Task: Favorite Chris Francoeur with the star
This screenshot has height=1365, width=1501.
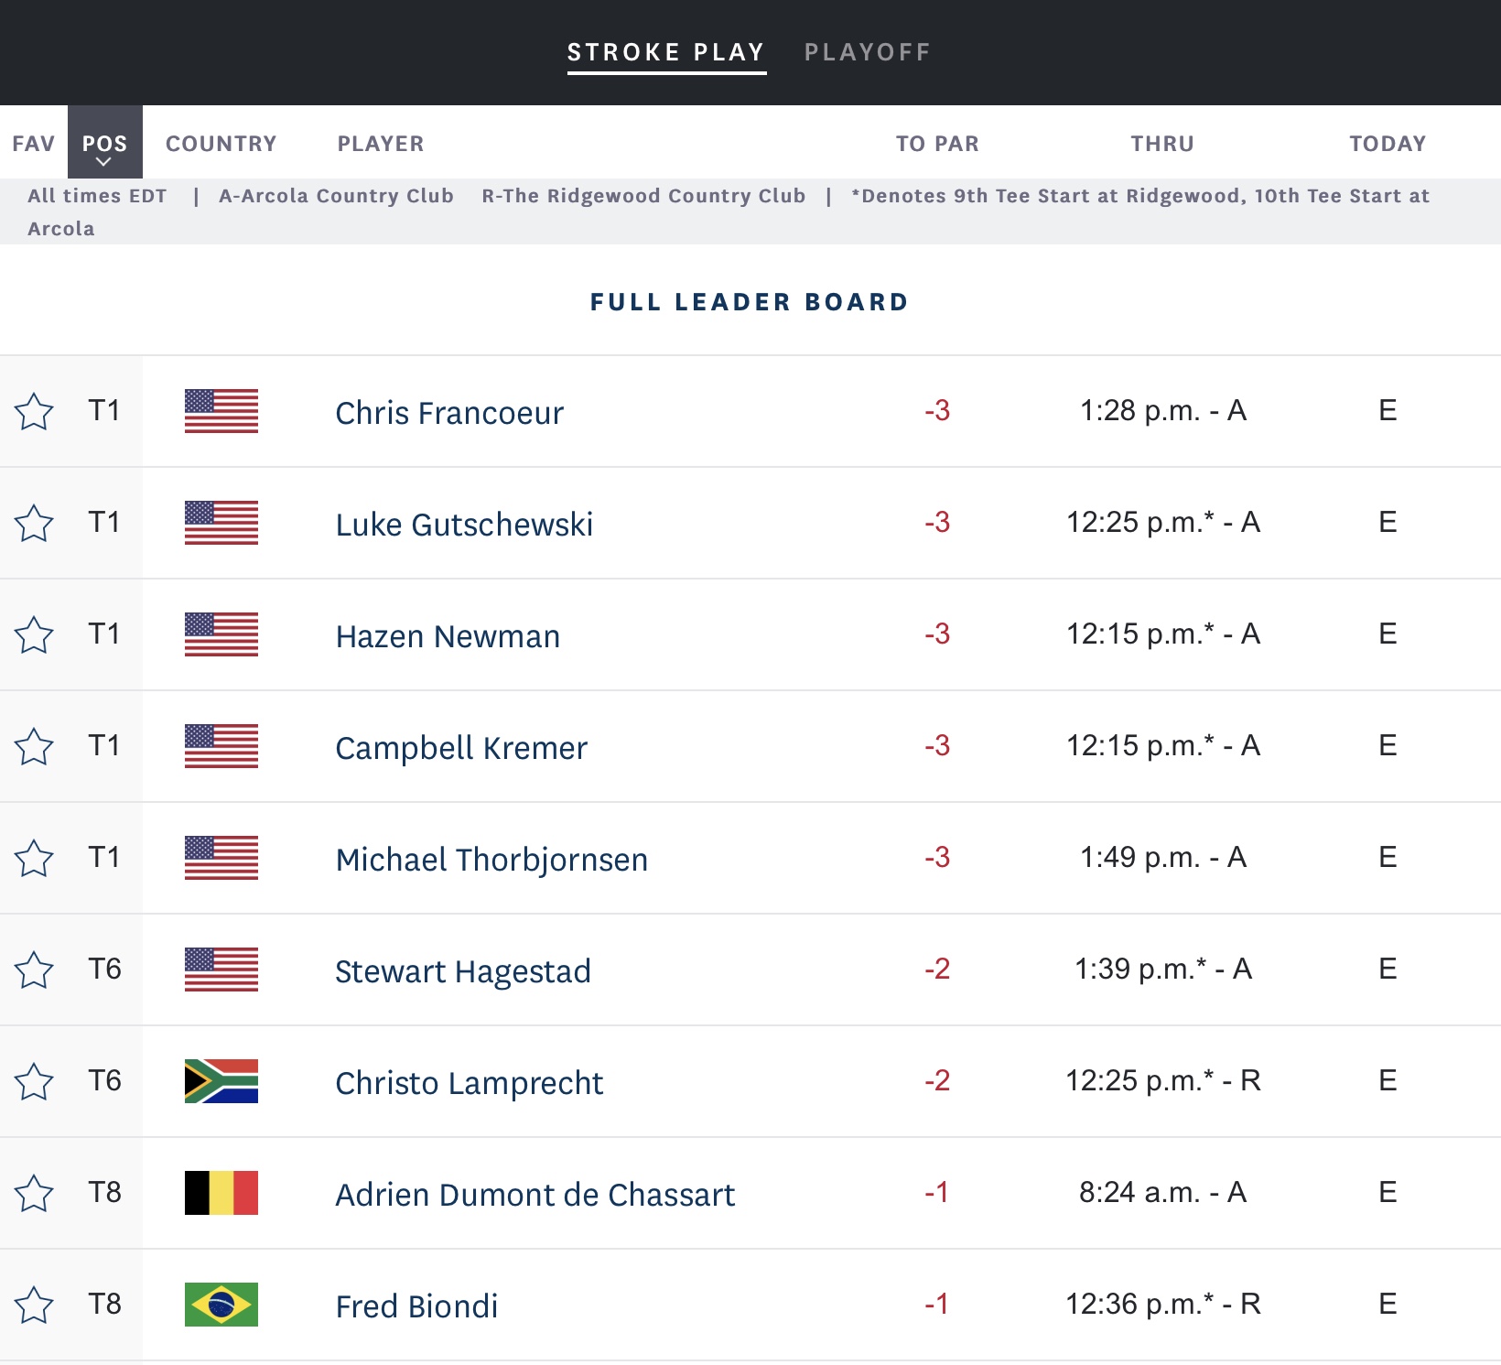Action: [34, 412]
